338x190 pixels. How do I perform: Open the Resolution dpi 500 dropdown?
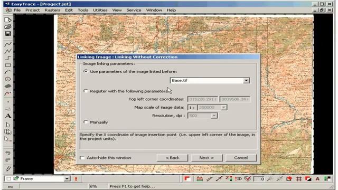coord(214,116)
